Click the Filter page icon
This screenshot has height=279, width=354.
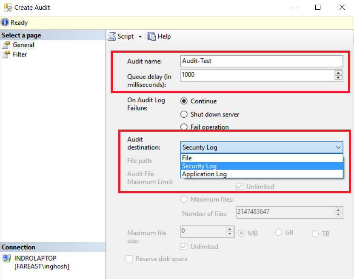(x=6, y=54)
